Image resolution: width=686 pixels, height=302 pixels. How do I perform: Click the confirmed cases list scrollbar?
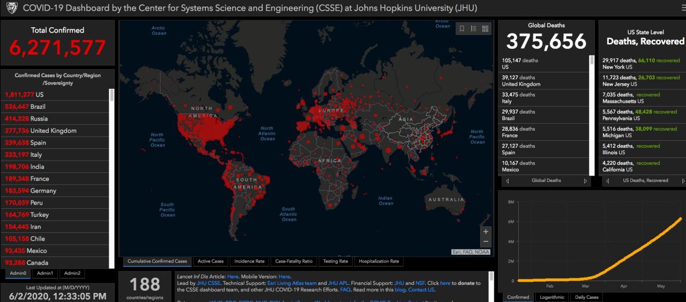click(x=112, y=178)
